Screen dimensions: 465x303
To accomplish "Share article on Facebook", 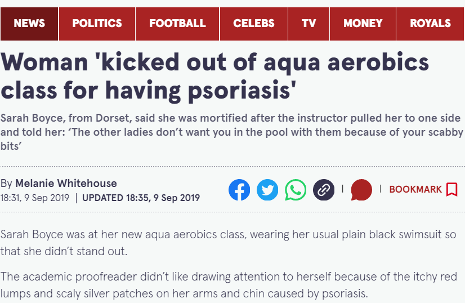I will click(x=239, y=190).
